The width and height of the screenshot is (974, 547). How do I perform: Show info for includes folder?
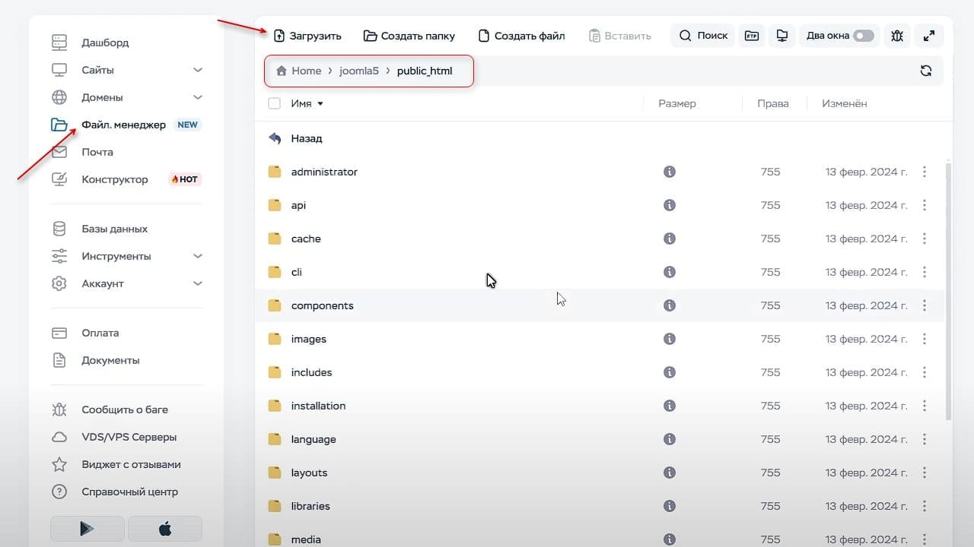[670, 372]
